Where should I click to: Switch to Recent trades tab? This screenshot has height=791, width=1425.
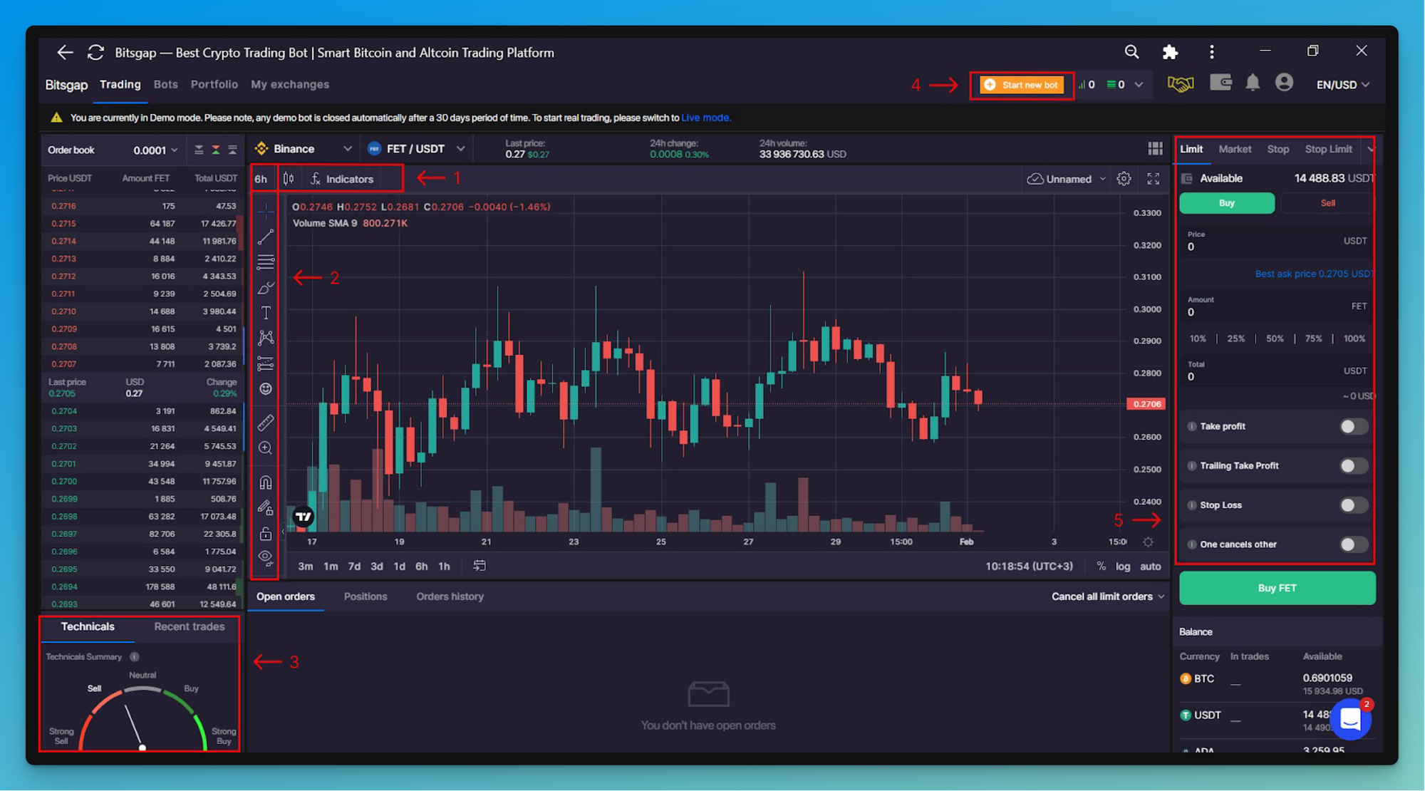pyautogui.click(x=190, y=626)
